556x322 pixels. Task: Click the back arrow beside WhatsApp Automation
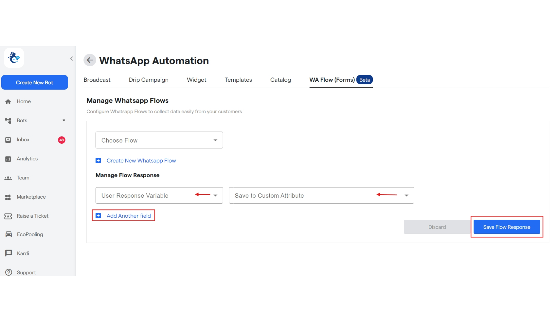pyautogui.click(x=90, y=60)
